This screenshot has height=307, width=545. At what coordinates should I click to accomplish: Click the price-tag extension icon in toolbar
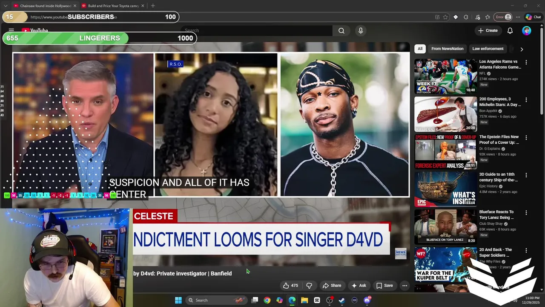(456, 17)
